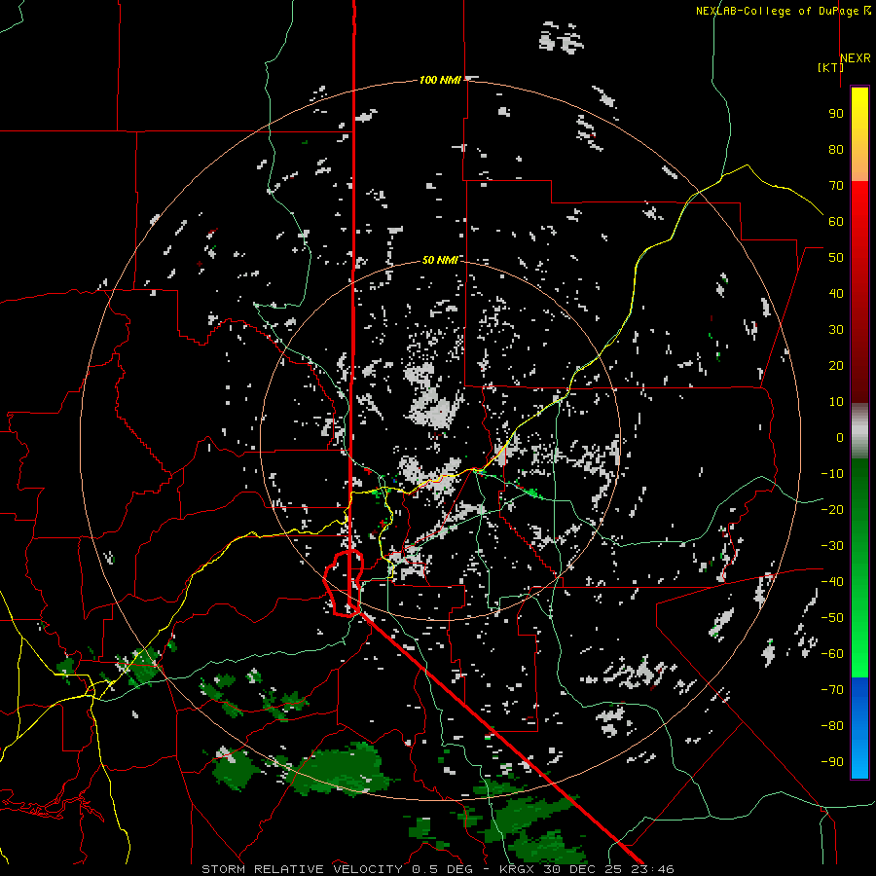Screen dimensions: 876x876
Task: Click the "-80" scale value
Action: coord(832,726)
